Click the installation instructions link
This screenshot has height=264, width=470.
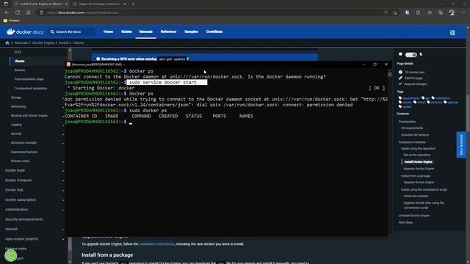tap(156, 244)
